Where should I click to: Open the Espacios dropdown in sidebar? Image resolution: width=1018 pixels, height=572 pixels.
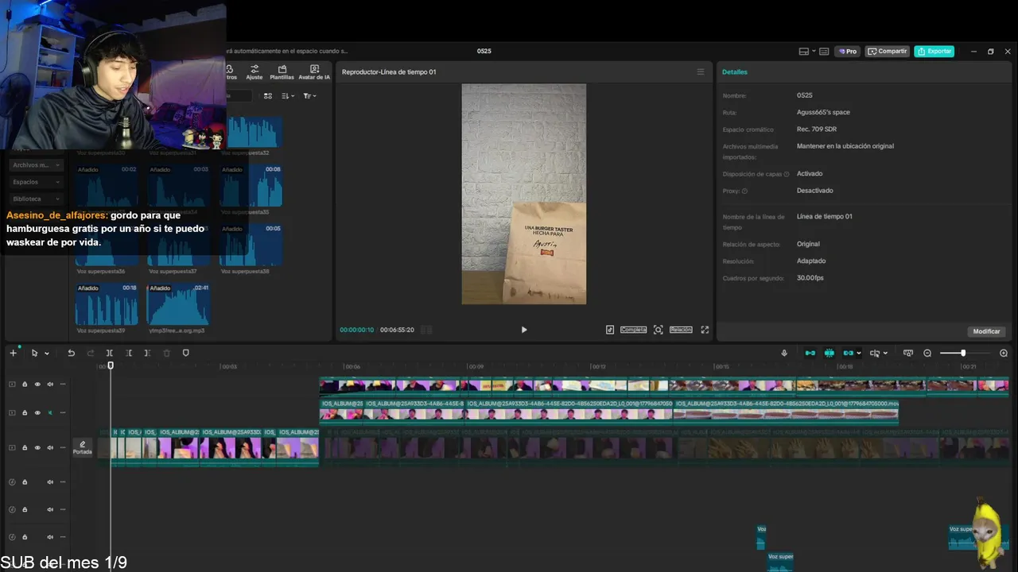(36, 182)
